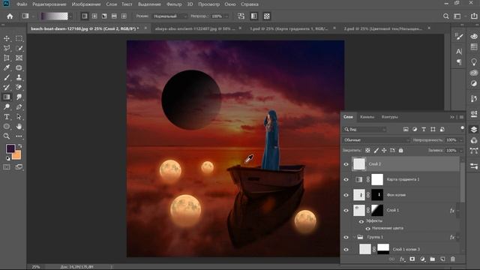Screen dimensions: 480x270
Task: Toggle the layer filter switch
Action: (x=462, y=128)
